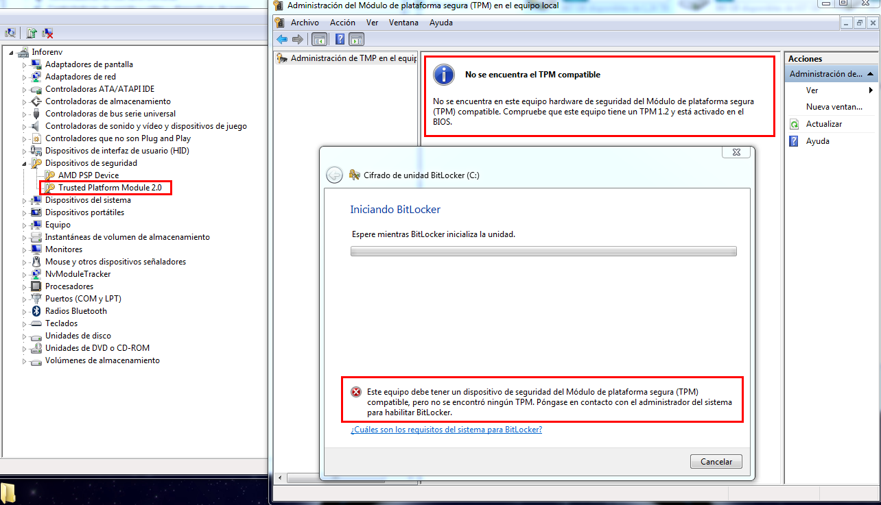Click the blue info icon in TPM message

444,75
